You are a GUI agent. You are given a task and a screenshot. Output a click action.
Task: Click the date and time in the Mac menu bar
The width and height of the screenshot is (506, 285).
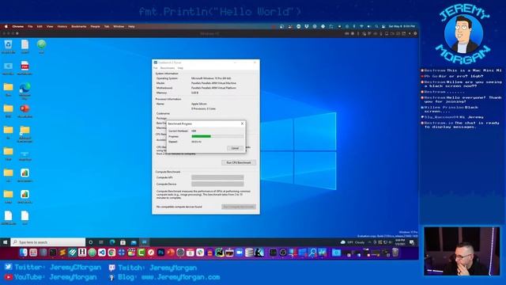click(402, 26)
